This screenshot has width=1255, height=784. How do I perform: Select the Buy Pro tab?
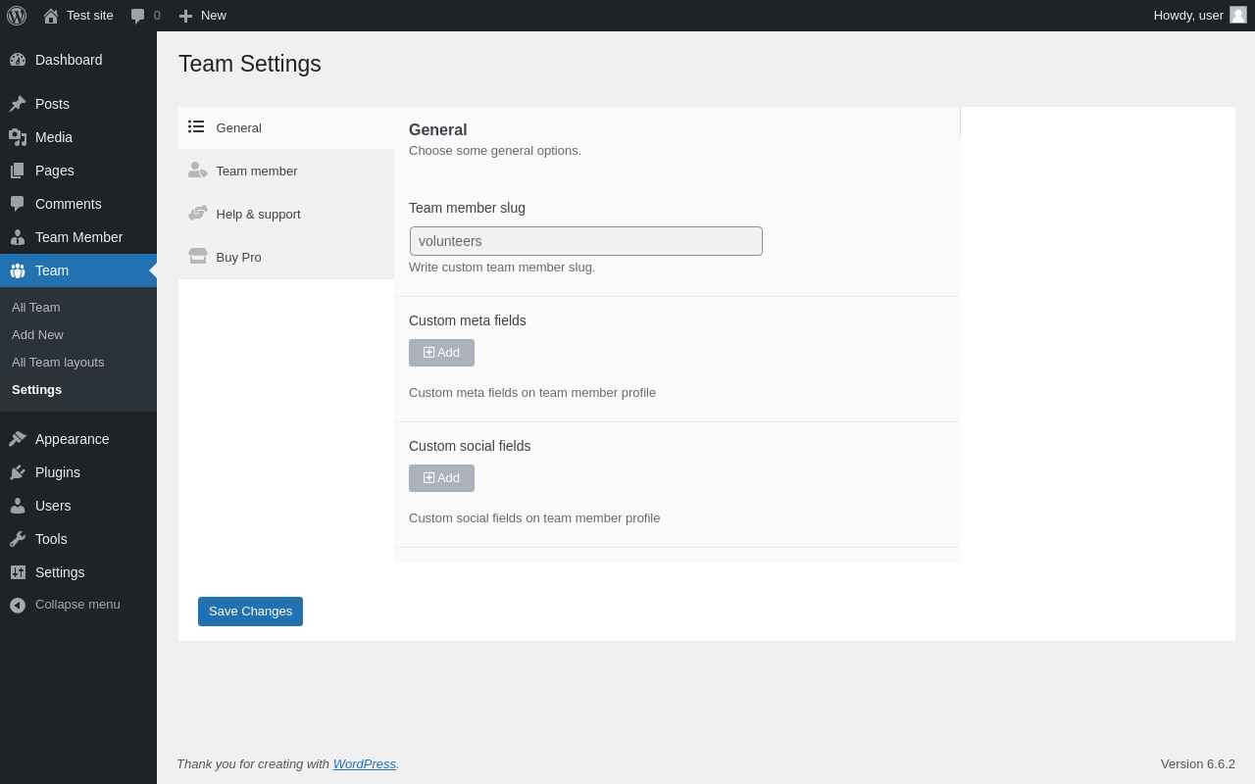(286, 258)
